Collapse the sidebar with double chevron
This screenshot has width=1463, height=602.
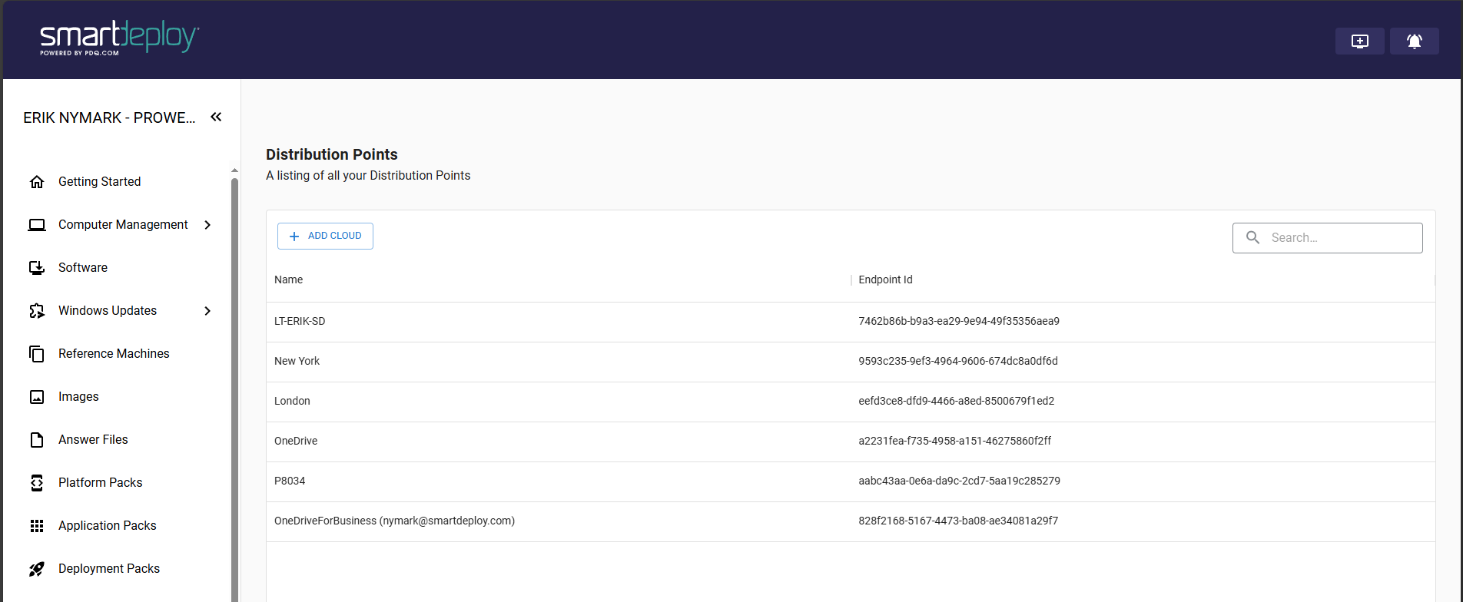click(216, 117)
